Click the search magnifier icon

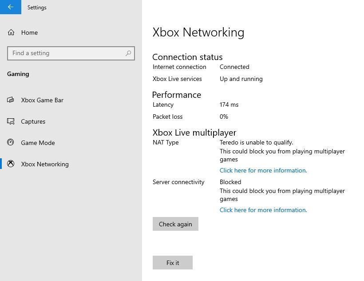click(128, 53)
